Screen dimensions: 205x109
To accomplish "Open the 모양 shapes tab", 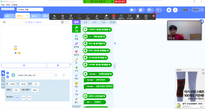I will pos(85,22).
